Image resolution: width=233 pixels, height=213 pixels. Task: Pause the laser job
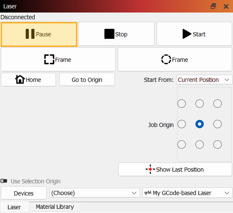39,34
